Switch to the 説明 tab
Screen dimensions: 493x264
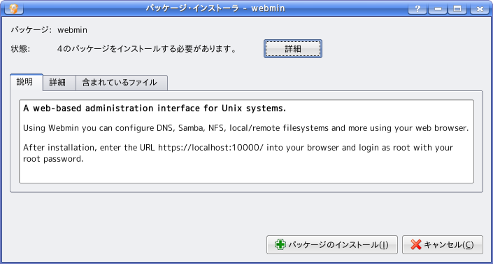27,83
